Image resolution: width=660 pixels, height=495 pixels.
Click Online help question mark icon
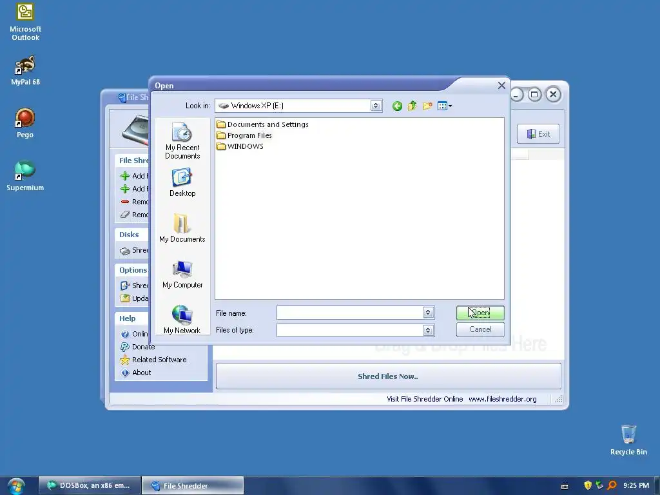(x=125, y=335)
